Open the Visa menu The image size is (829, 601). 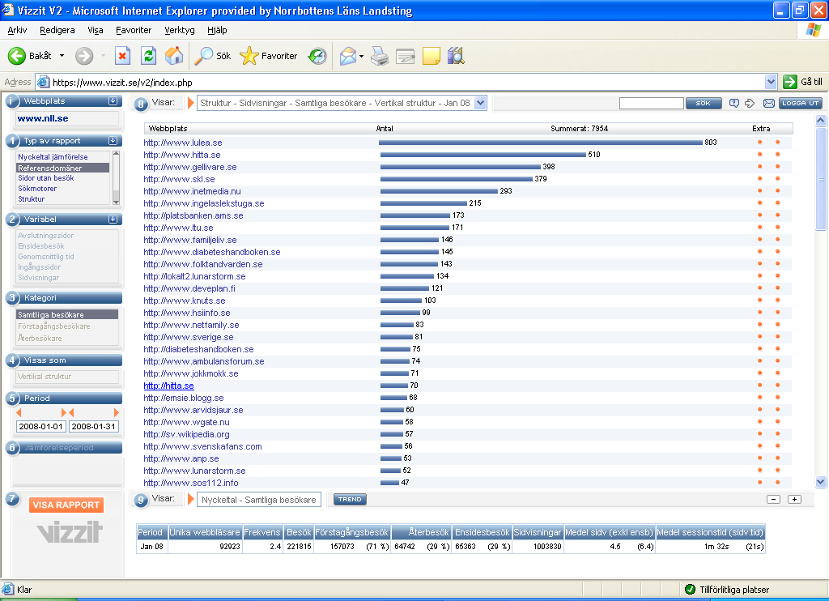(x=96, y=30)
